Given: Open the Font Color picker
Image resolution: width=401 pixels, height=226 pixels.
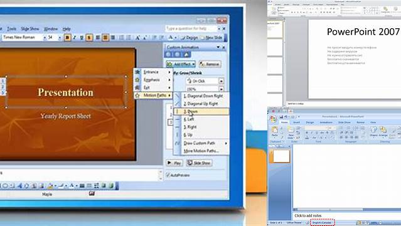Looking at the screenshot, I should tap(172, 38).
